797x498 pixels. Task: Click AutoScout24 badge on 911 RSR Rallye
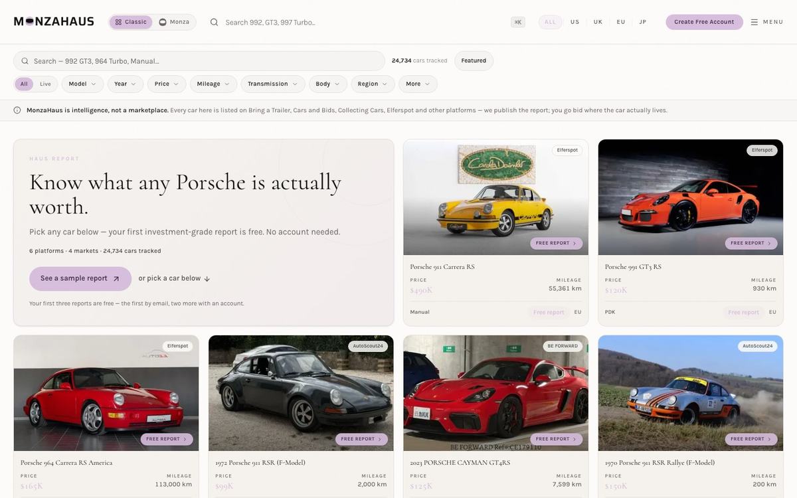[x=758, y=346]
